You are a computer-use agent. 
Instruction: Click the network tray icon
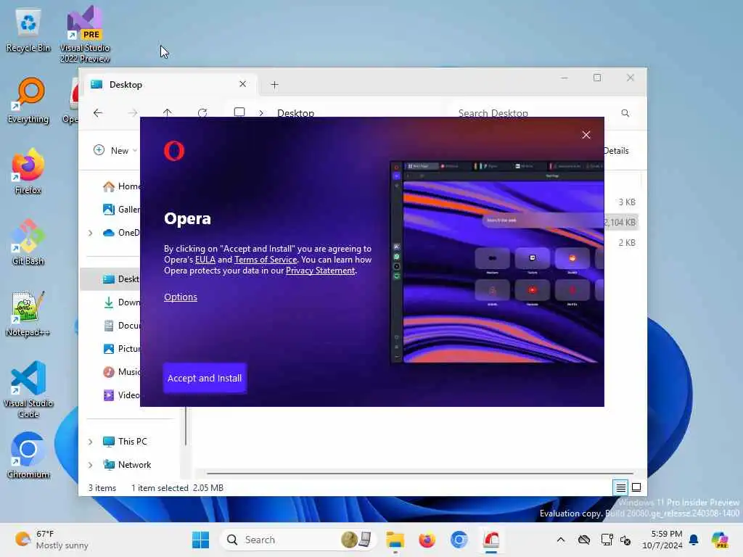607,540
